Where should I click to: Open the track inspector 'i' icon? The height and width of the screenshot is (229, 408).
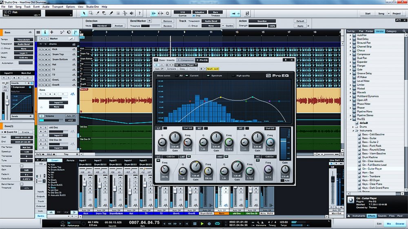[45, 32]
